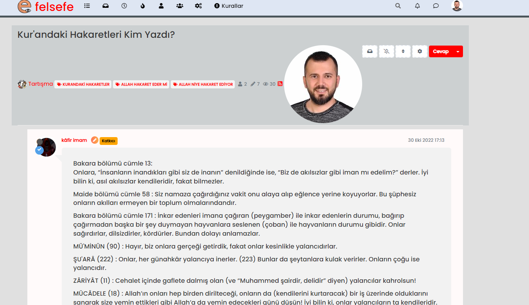Open the Tartışma category link
This screenshot has height=305, width=529.
coord(40,84)
